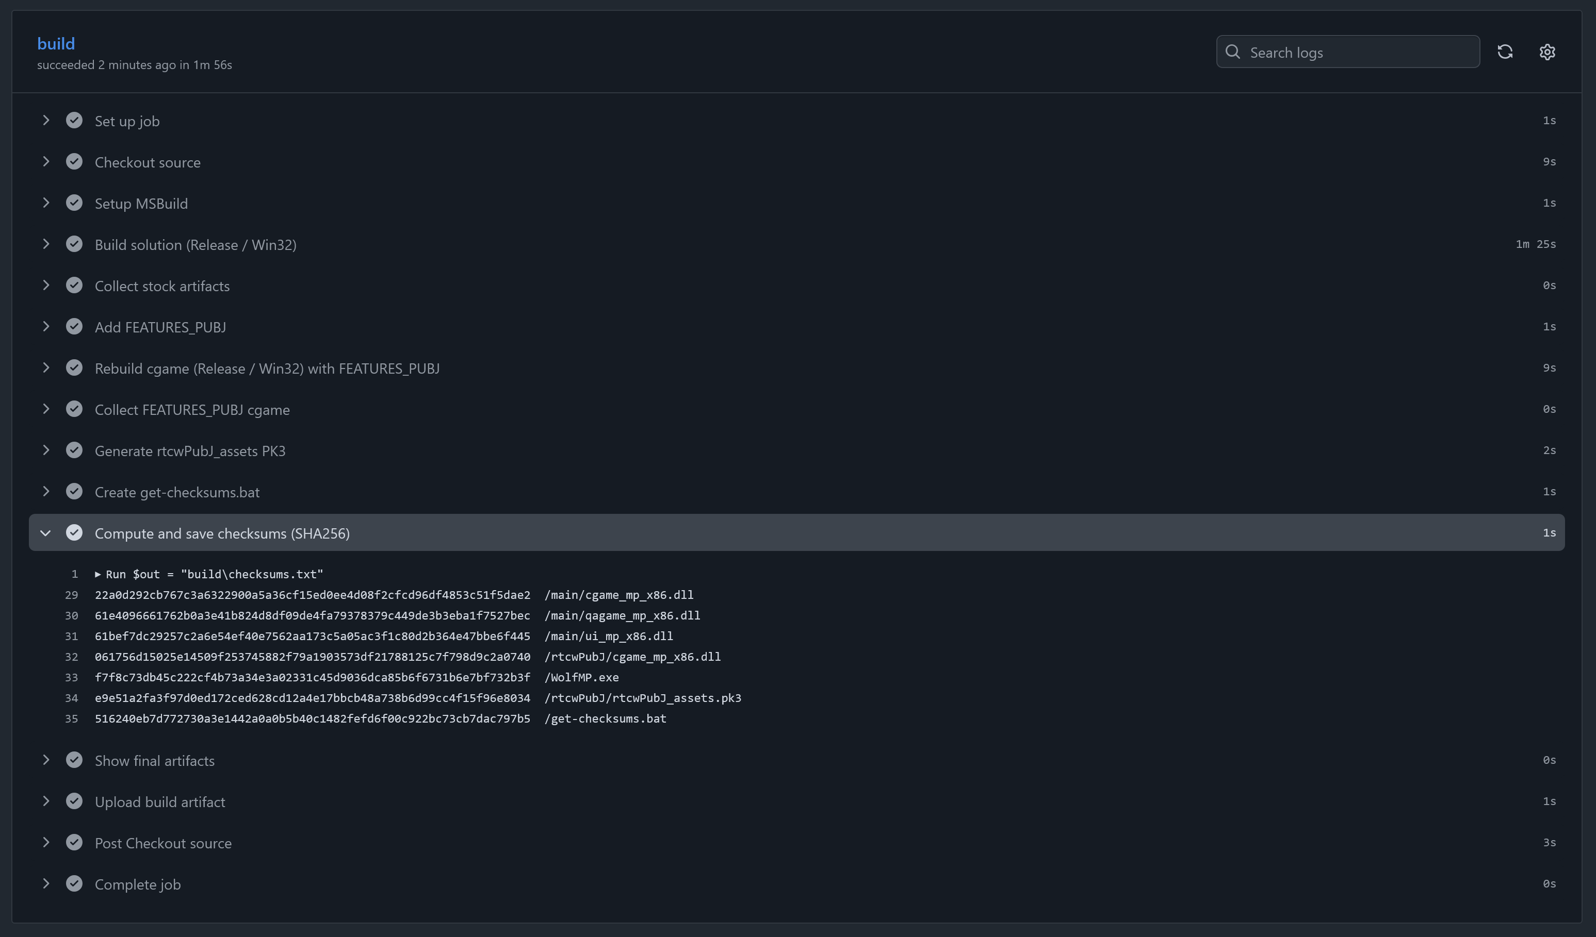Image resolution: width=1596 pixels, height=937 pixels.
Task: Expand the Post Checkout source chevron
Action: click(x=45, y=842)
